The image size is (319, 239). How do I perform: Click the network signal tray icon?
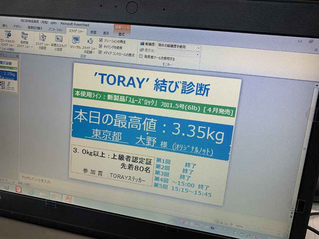click(248, 236)
